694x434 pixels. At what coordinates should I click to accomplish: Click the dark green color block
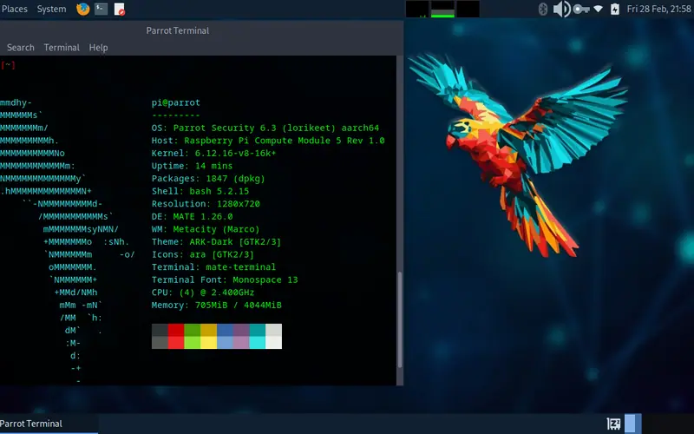[x=192, y=330]
